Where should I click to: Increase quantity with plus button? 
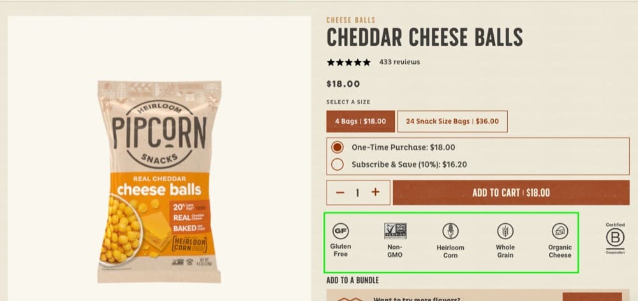375,192
